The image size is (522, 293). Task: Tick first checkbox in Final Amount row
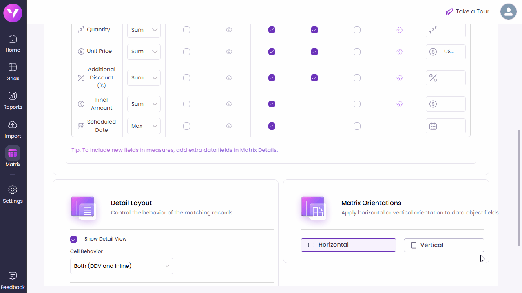(186, 104)
